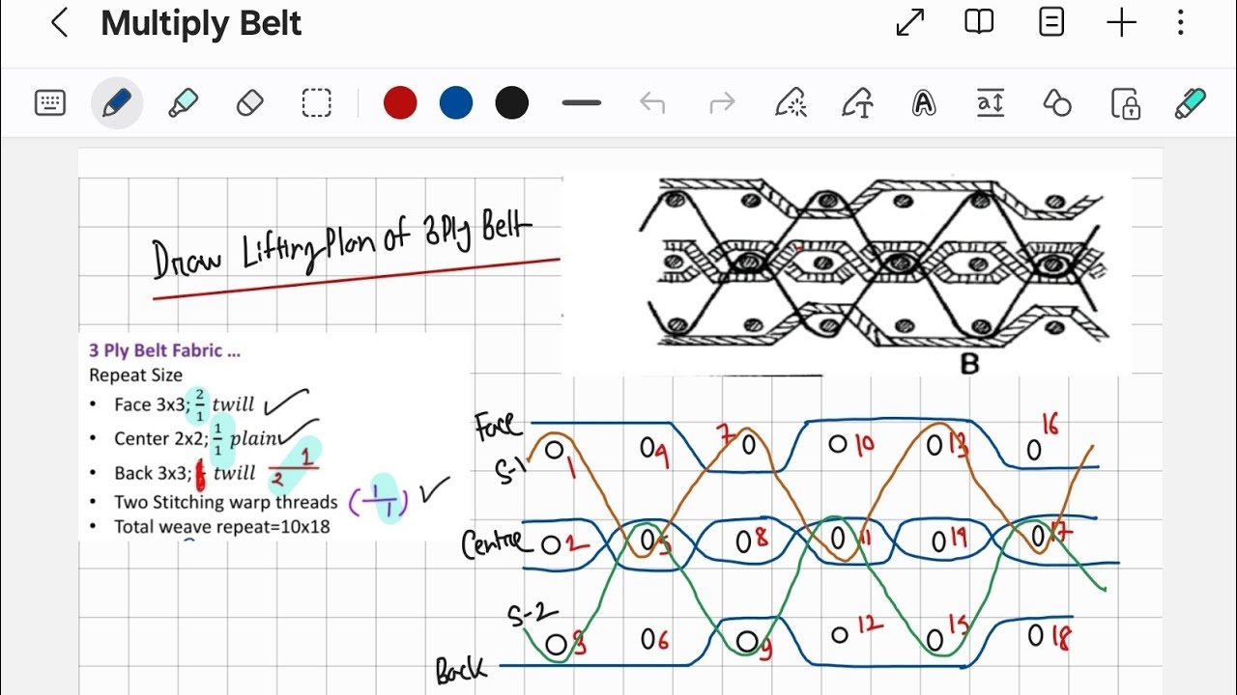Viewport: 1237px width, 695px height.
Task: Select the Highlighter tool
Action: (x=183, y=103)
